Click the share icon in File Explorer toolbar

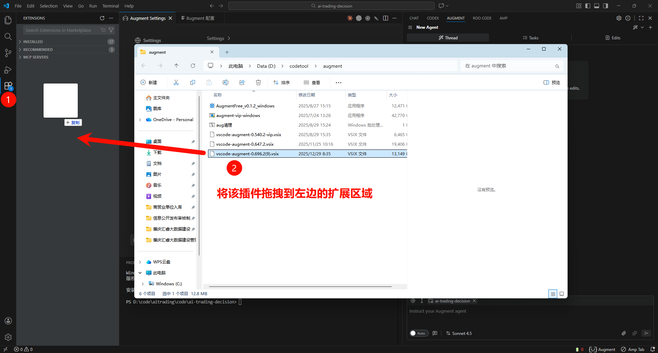pyautogui.click(x=242, y=82)
